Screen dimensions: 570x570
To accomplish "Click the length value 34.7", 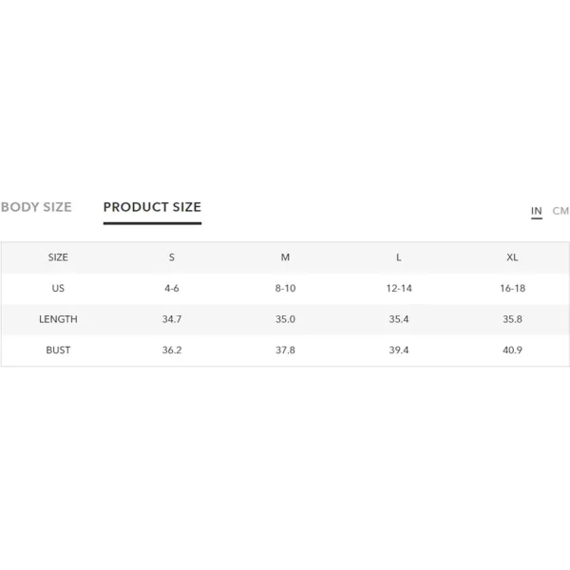I will click(172, 319).
